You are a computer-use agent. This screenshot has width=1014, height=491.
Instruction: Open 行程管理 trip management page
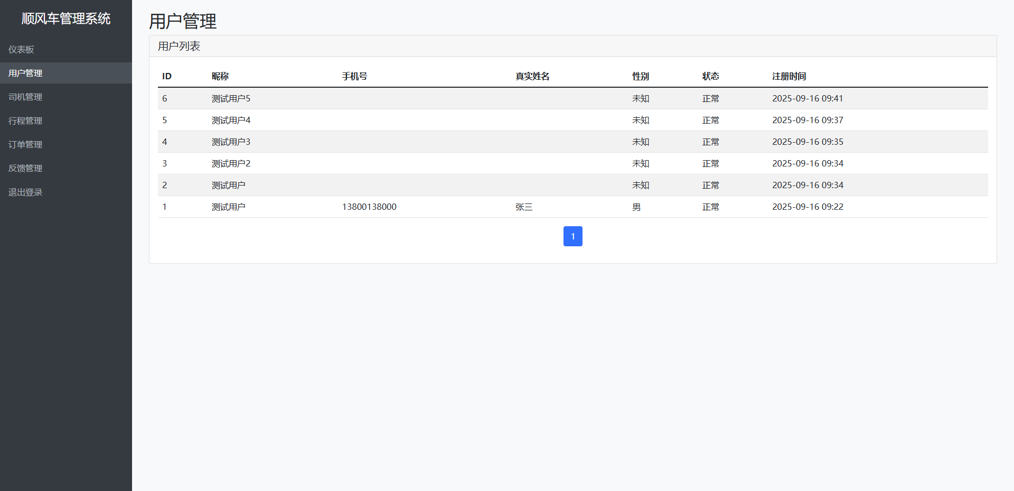(x=25, y=121)
